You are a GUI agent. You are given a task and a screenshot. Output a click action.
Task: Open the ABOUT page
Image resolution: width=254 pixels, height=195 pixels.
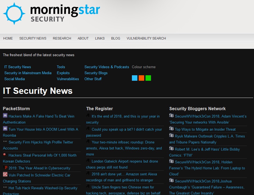(x=83, y=38)
